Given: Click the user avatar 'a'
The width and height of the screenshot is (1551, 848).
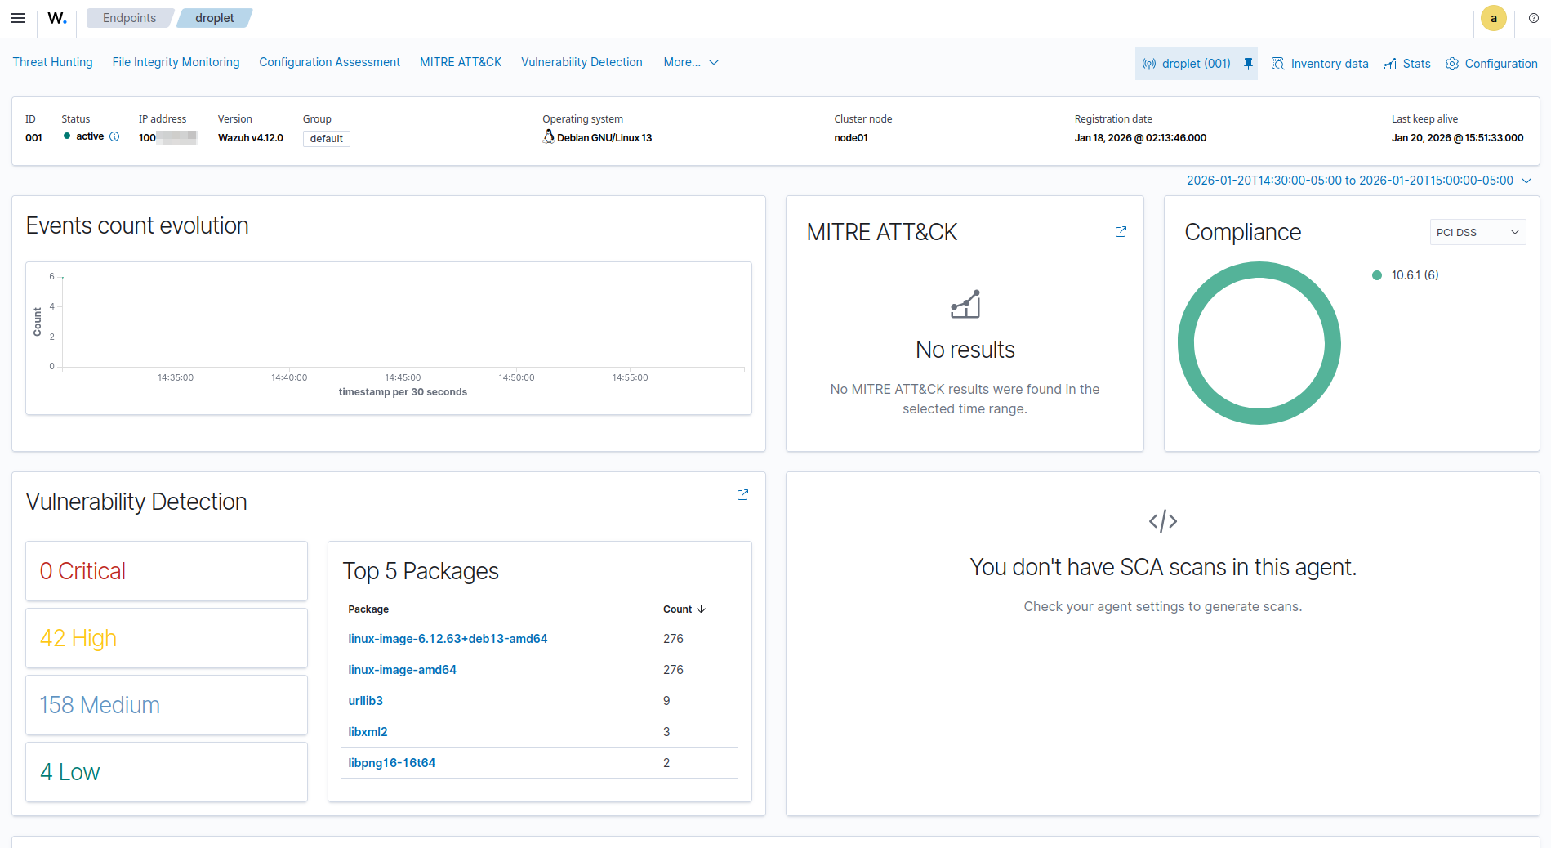Looking at the screenshot, I should click(1493, 18).
